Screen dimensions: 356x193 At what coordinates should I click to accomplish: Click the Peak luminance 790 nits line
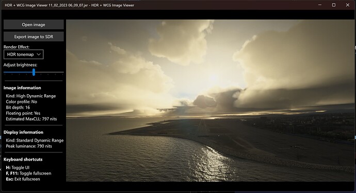point(29,146)
